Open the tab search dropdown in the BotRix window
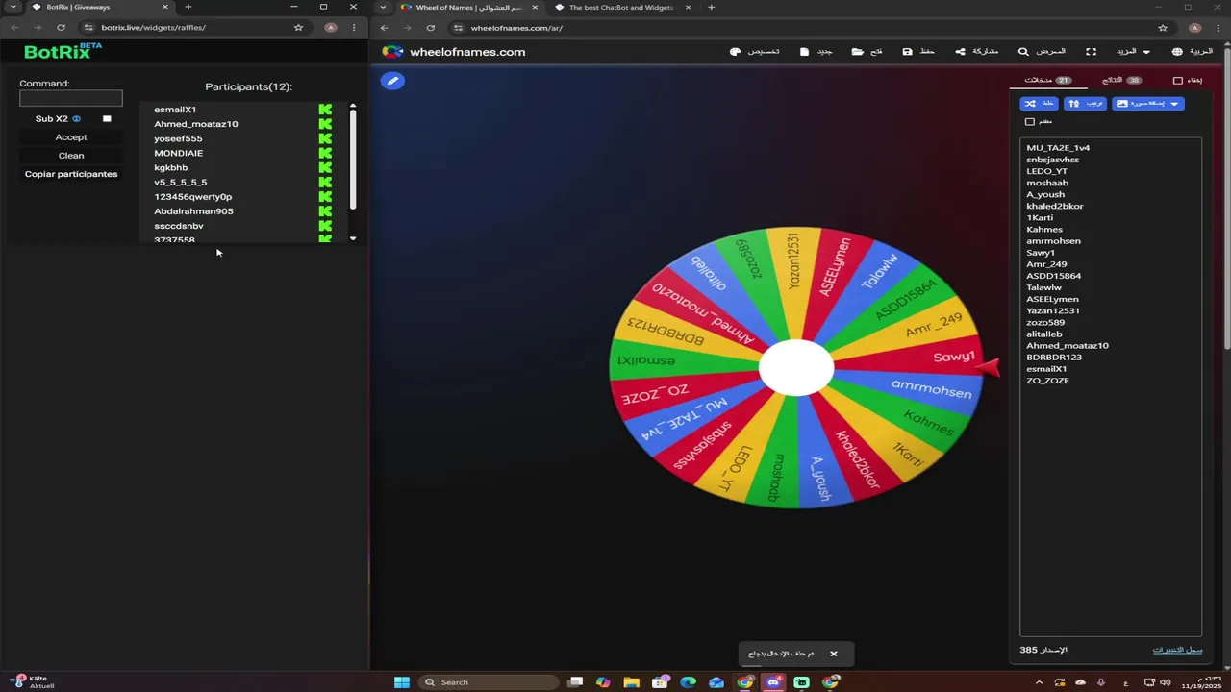 click(x=13, y=7)
